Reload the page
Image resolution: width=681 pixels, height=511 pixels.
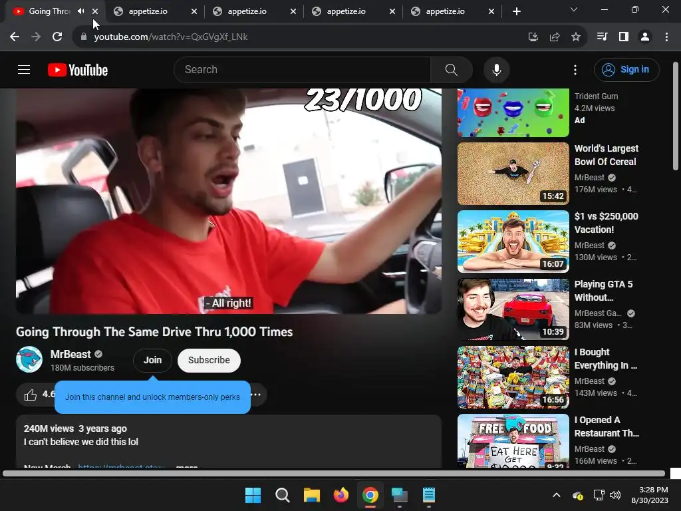point(57,37)
